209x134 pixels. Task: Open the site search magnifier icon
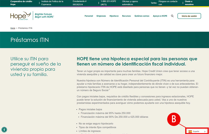click(172, 16)
